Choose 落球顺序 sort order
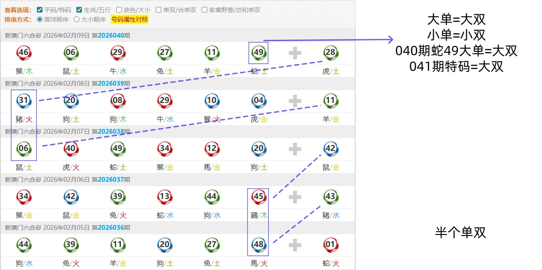 (x=40, y=19)
